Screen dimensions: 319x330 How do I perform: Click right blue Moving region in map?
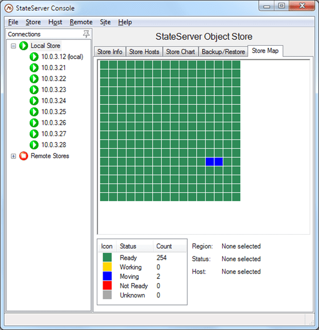(219, 162)
